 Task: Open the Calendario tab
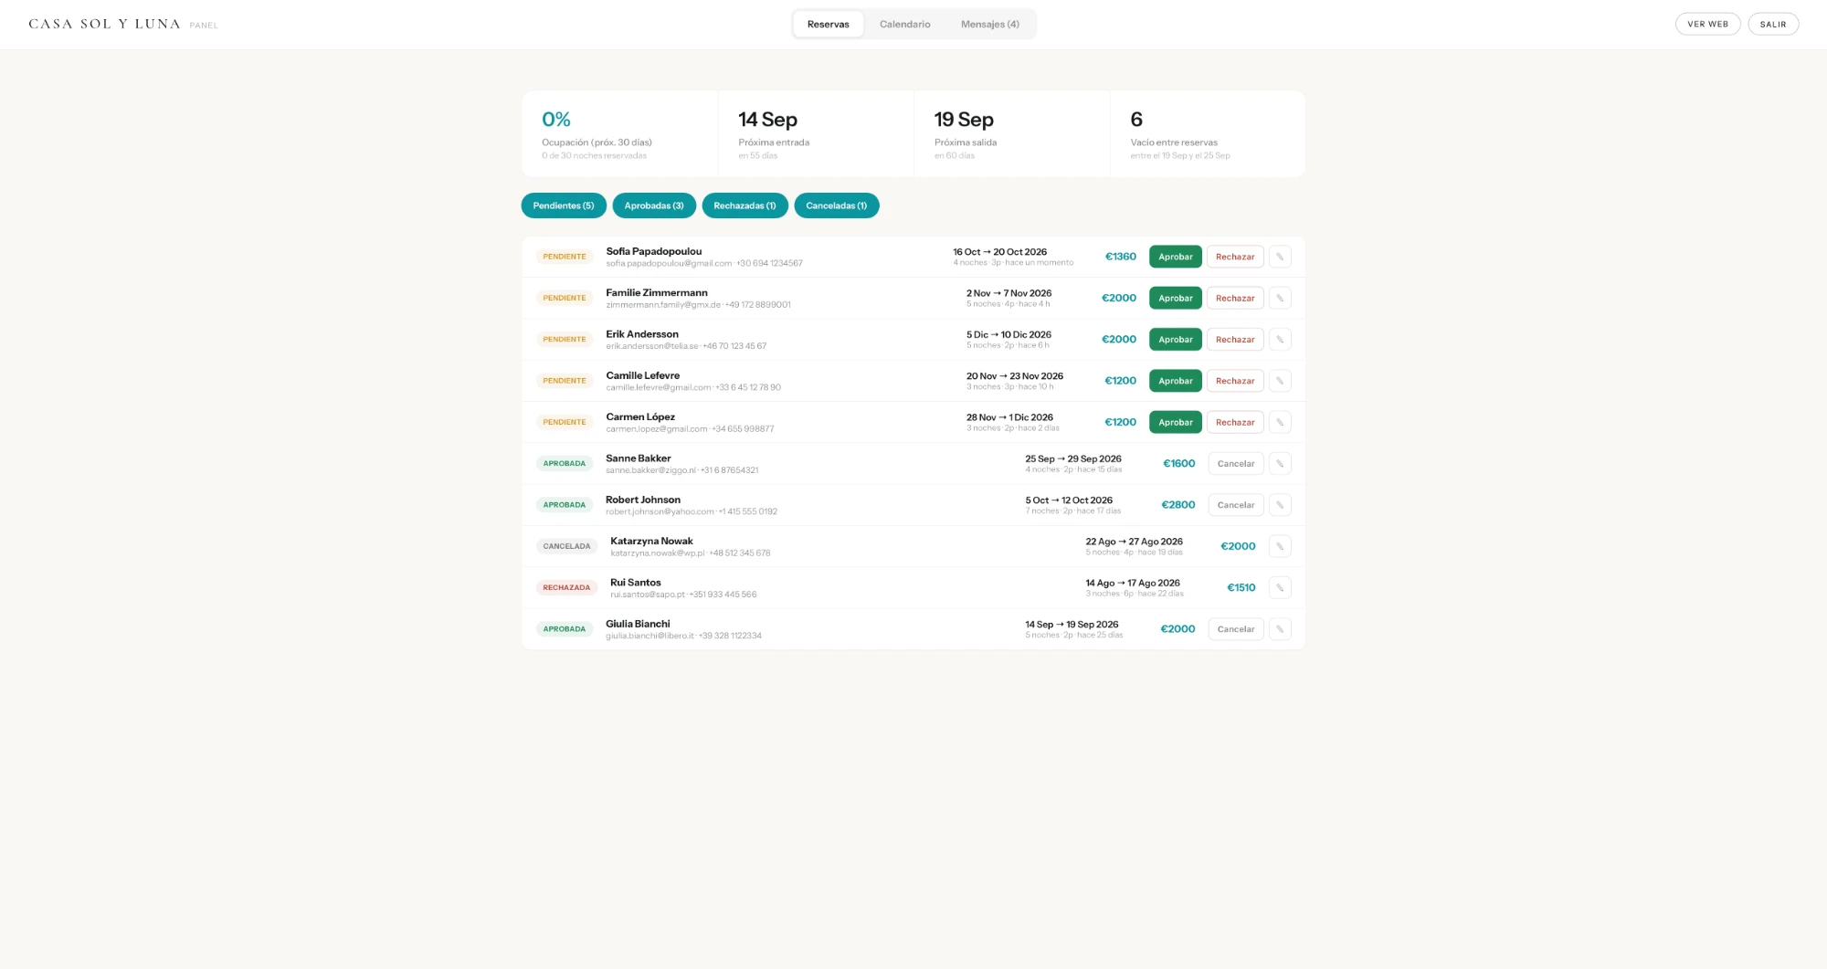point(905,25)
